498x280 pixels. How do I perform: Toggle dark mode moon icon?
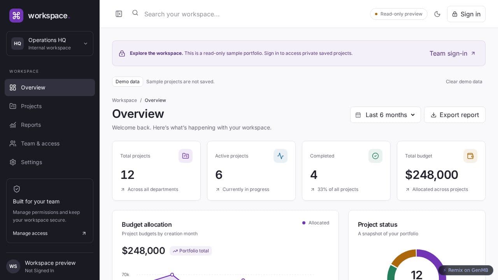tap(437, 14)
